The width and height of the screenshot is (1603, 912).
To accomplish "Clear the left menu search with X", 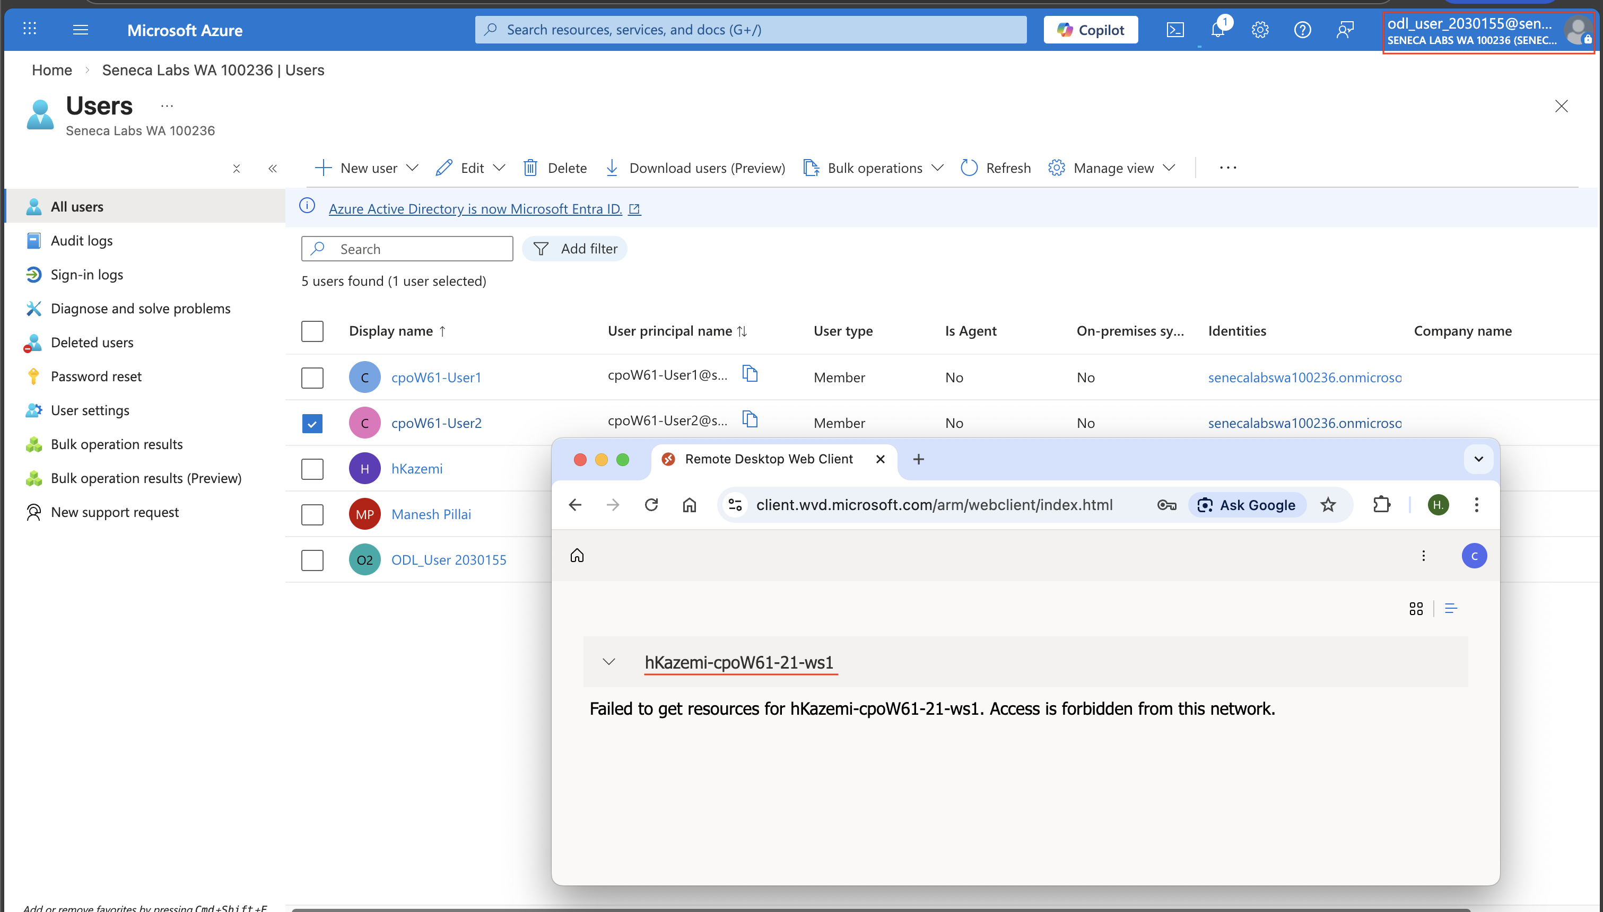I will [x=236, y=169].
